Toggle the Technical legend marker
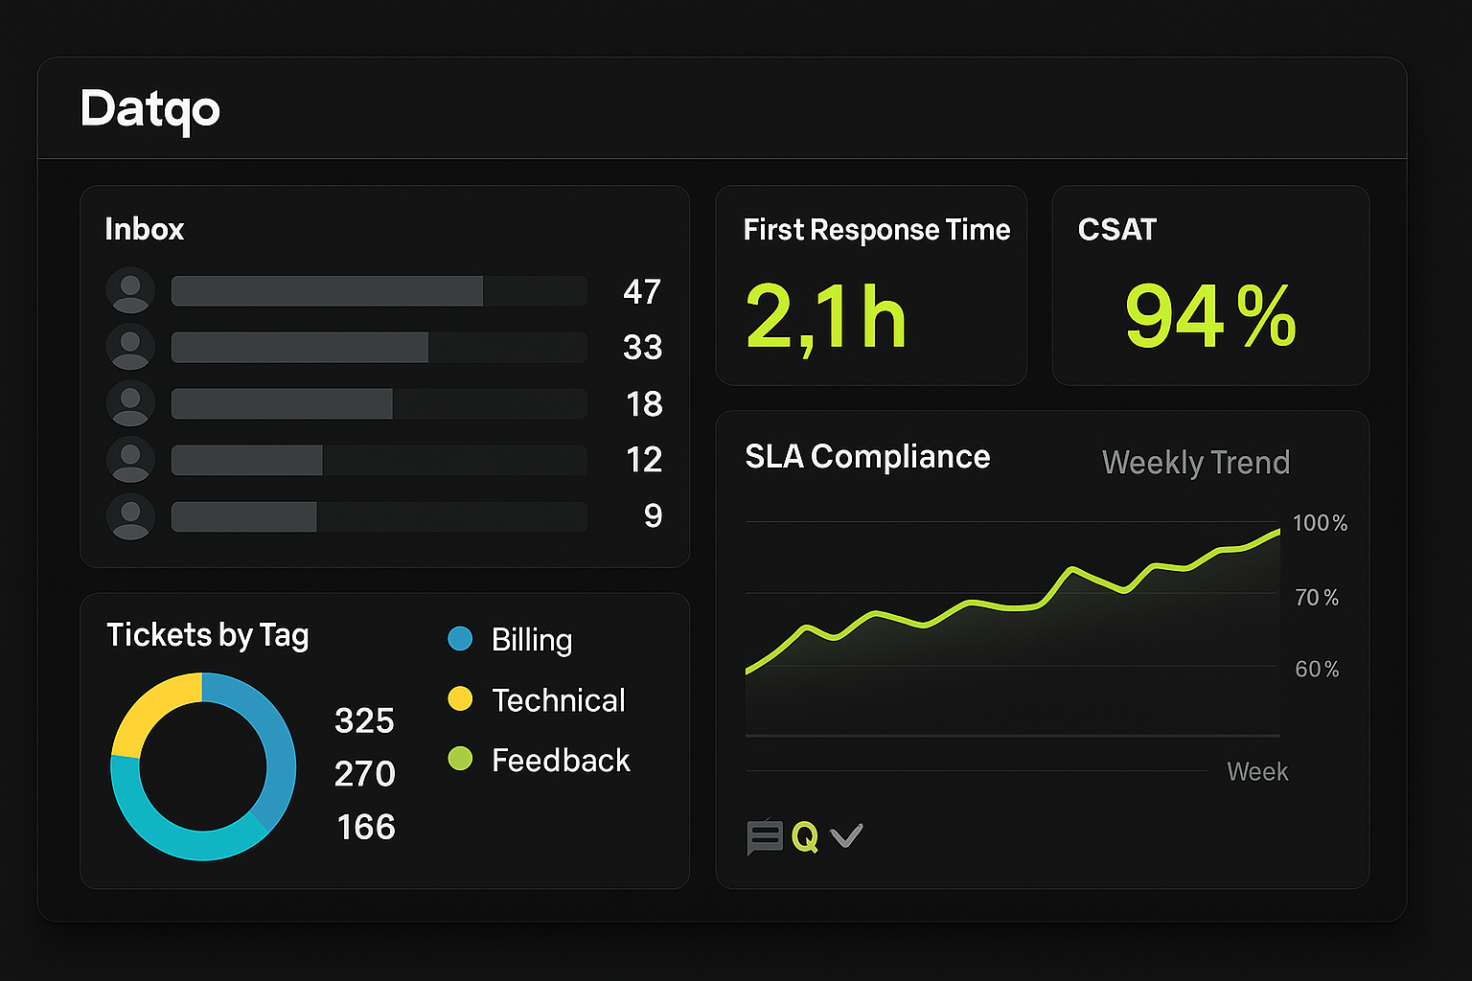1472x981 pixels. pyautogui.click(x=462, y=698)
